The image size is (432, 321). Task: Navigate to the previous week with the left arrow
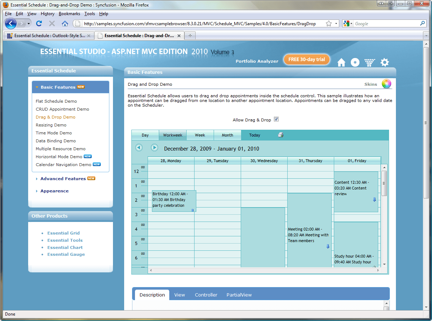[139, 147]
